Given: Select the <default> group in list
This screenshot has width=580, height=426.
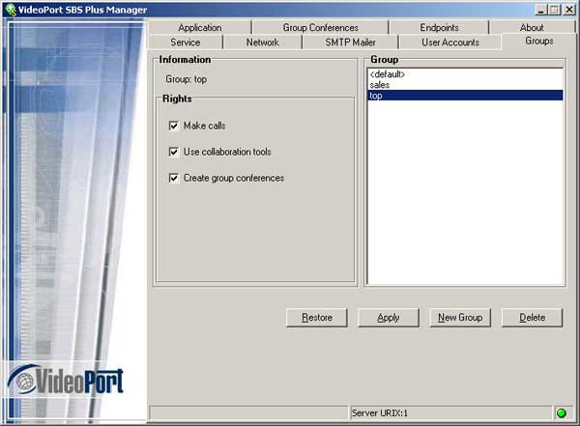Looking at the screenshot, I should pyautogui.click(x=465, y=74).
